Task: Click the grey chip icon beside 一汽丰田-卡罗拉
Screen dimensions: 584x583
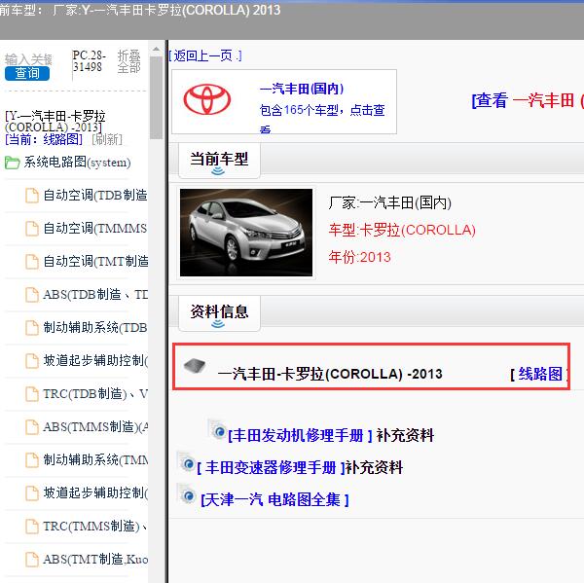Action: 195,365
